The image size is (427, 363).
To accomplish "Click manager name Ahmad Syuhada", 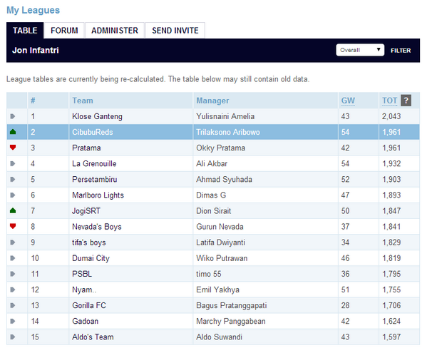I will point(224,179).
